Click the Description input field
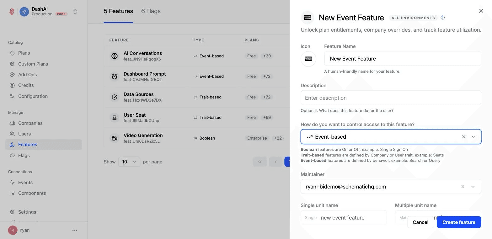The image size is (492, 239). click(x=391, y=98)
